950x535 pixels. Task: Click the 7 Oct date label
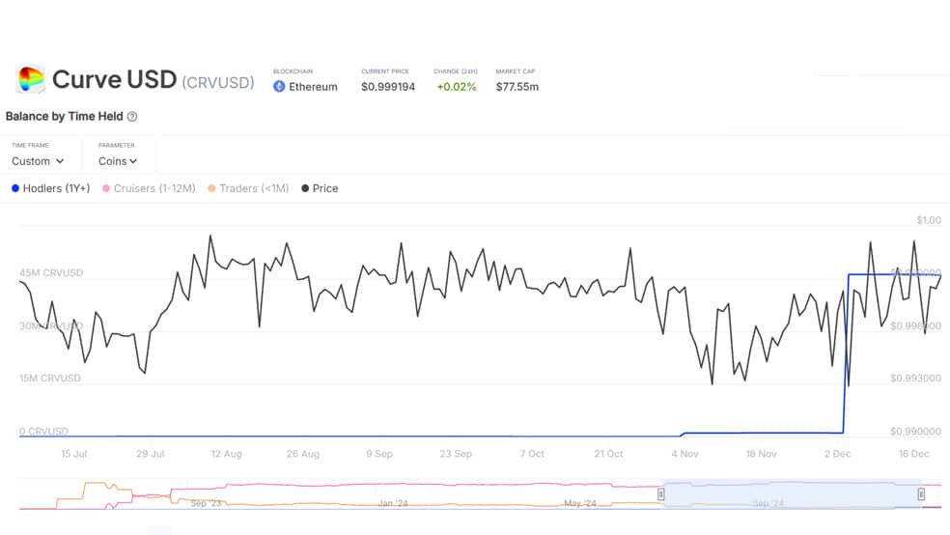(x=532, y=454)
